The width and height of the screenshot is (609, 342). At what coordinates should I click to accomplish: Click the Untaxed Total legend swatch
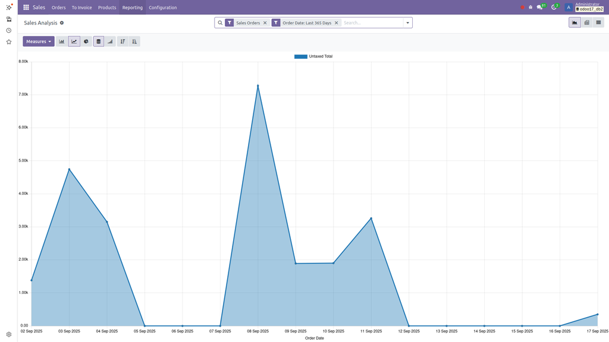301,56
